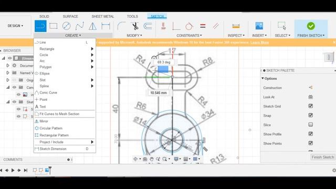
Task: Open the MODIFY dropdown
Action: tap(134, 35)
